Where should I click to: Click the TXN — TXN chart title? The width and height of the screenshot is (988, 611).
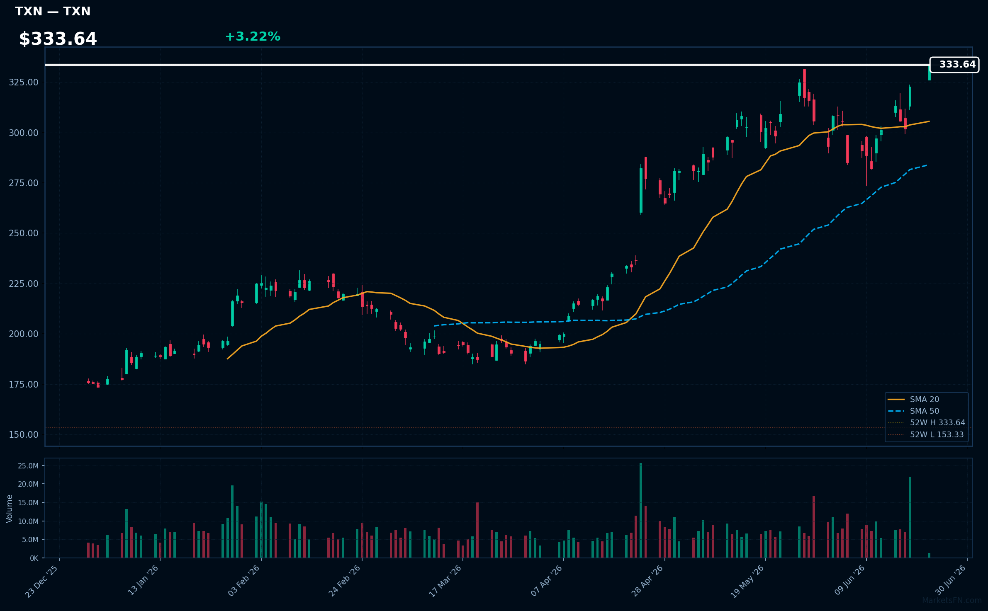(x=53, y=11)
